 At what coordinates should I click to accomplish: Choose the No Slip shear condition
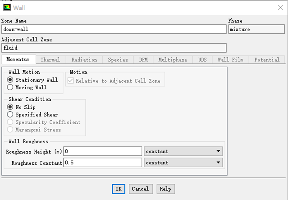click(10, 107)
